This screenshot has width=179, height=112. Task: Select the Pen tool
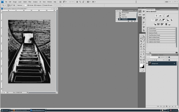click(x=141, y=54)
